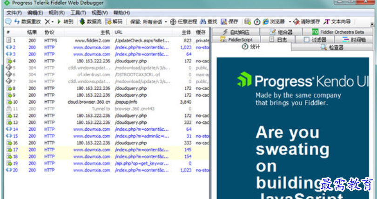Click the timer stopwatch icon in toolbar
The height and width of the screenshot is (199, 377).
pyautogui.click(x=257, y=21)
